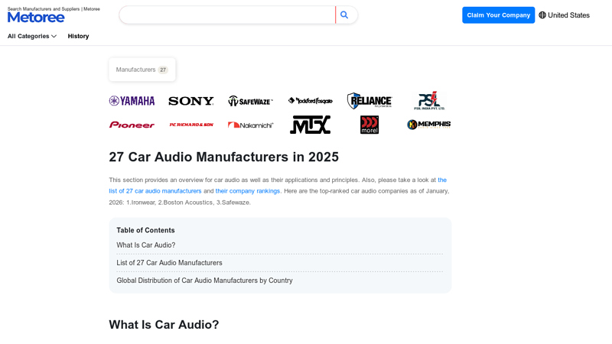612x344 pixels.
Task: Click the Metoree logo
Action: click(x=36, y=17)
